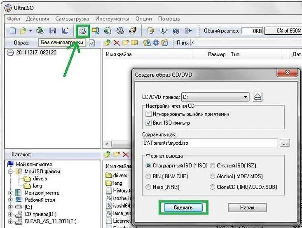Open the Инструменты menu

coord(112,19)
